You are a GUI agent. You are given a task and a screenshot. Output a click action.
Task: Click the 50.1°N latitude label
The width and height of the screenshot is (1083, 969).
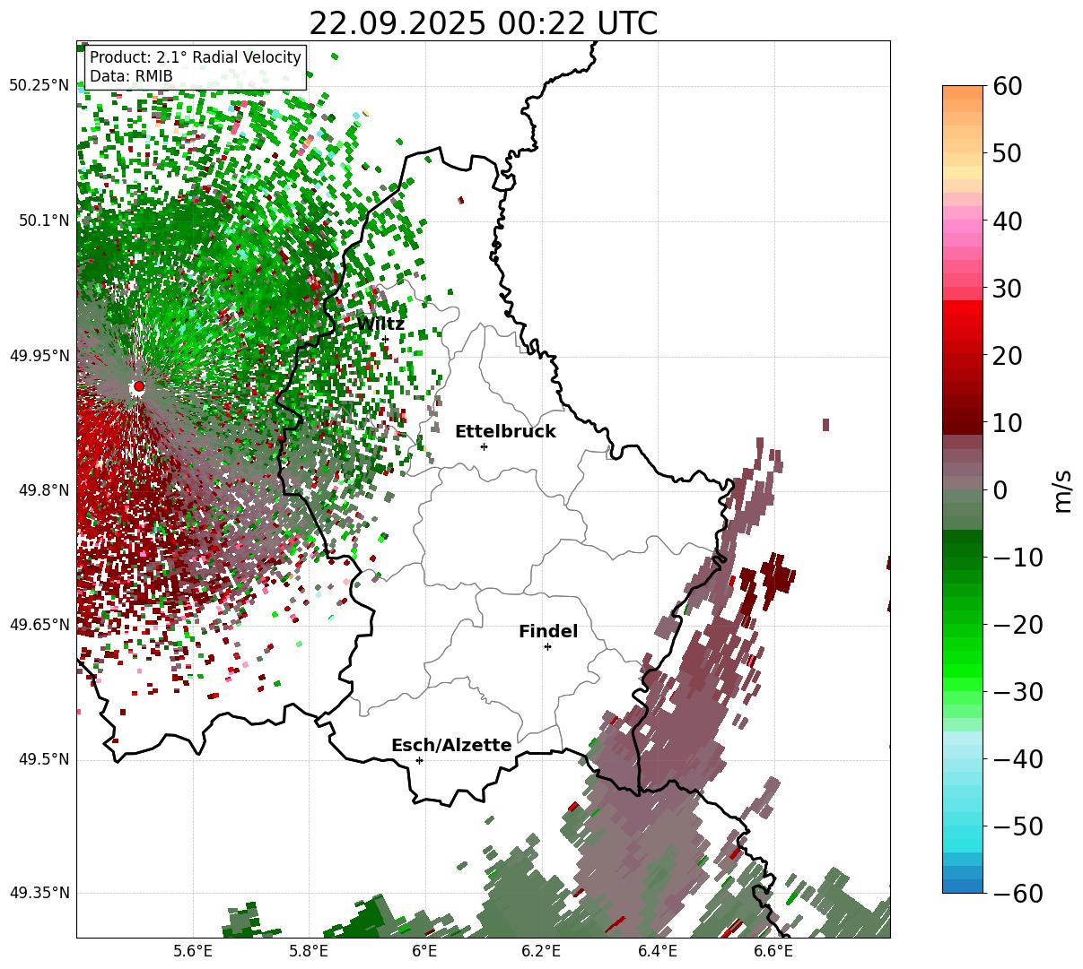(43, 221)
